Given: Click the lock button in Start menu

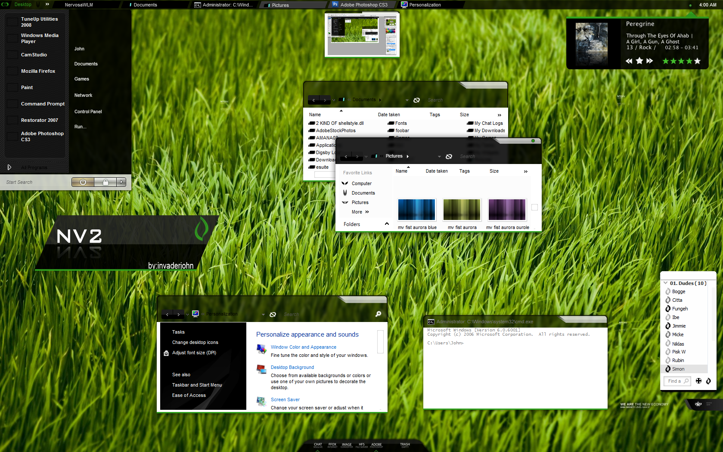Looking at the screenshot, I should [x=106, y=182].
